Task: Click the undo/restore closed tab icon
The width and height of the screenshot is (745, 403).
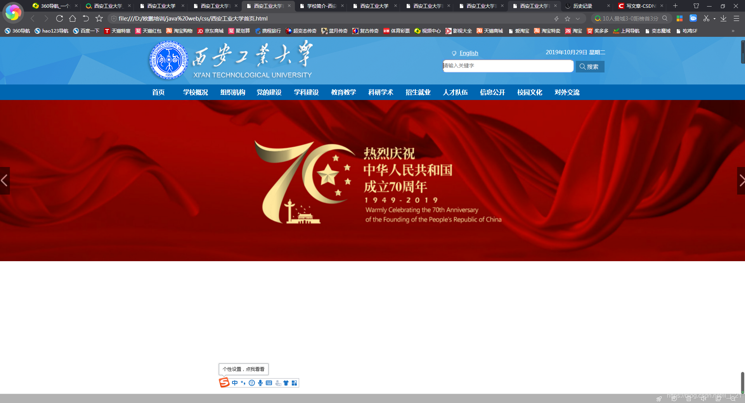Action: click(86, 18)
